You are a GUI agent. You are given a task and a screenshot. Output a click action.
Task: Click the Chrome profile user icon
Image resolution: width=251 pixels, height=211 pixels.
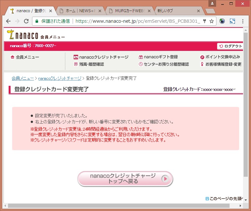click(212, 3)
